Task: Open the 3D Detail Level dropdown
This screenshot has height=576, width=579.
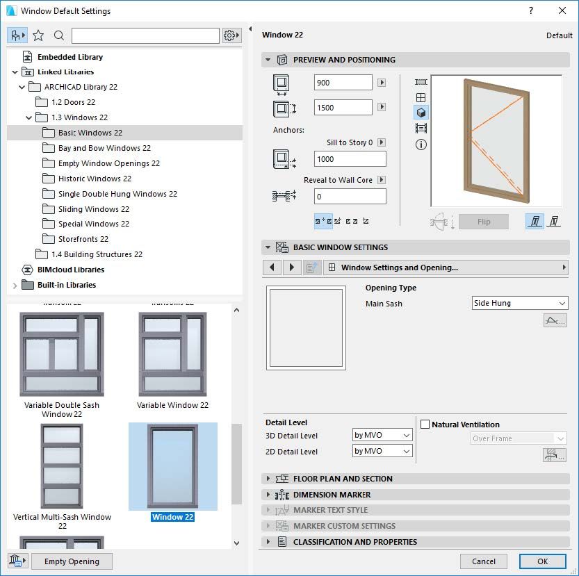Action: tap(382, 435)
